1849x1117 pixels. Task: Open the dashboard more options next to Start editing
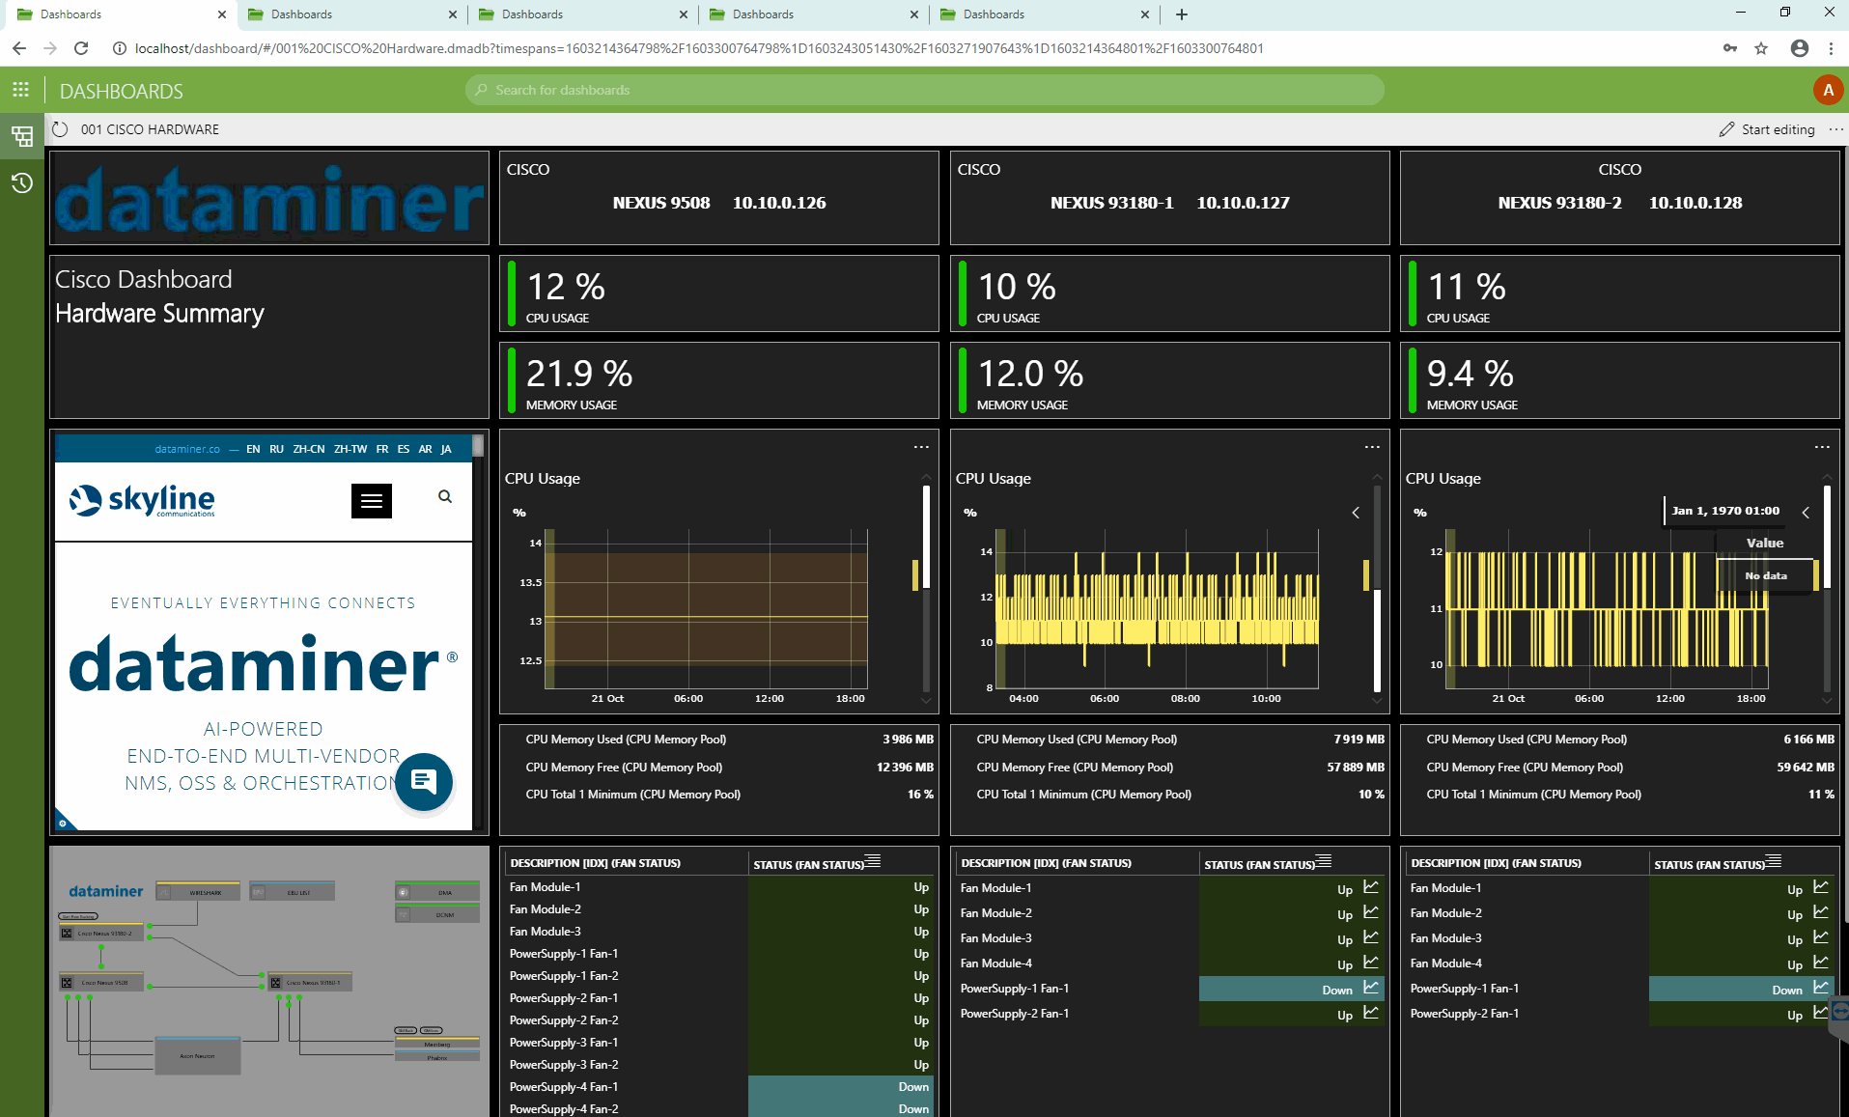point(1835,129)
